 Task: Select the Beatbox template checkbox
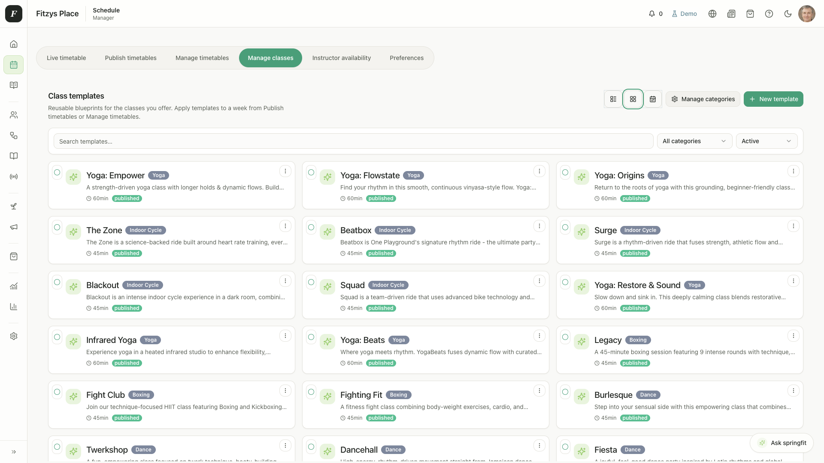[311, 227]
